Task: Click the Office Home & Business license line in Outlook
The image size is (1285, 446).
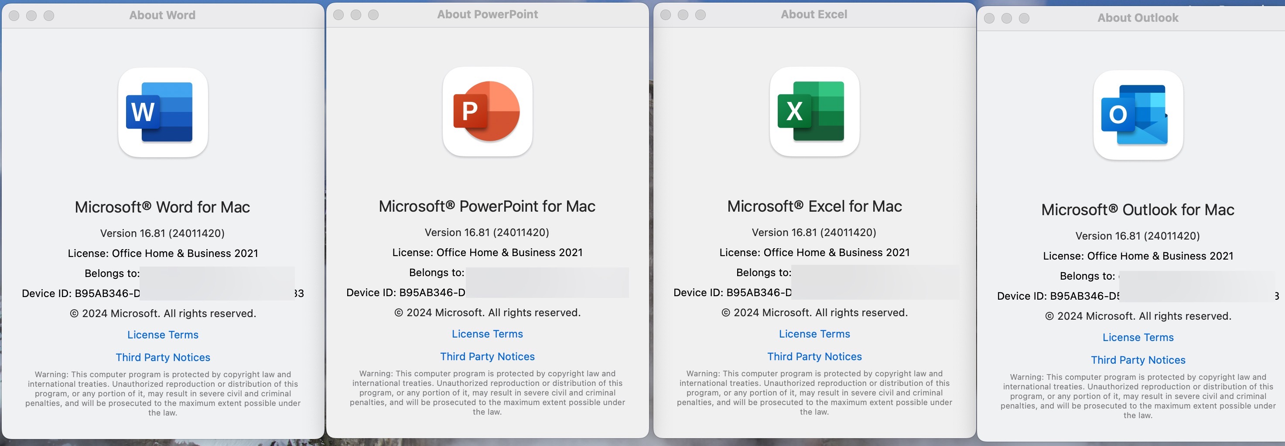Action: click(x=1138, y=256)
